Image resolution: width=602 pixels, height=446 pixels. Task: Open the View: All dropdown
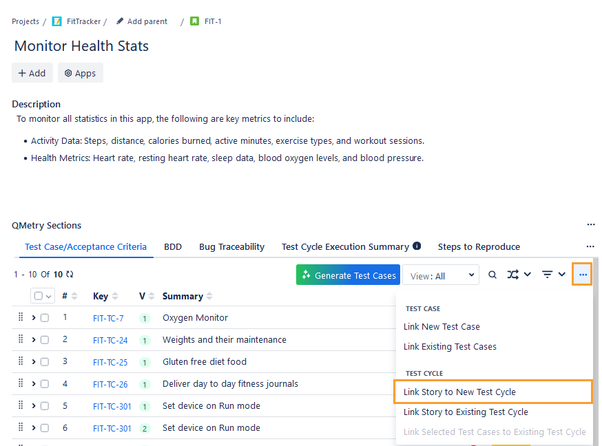[441, 274]
